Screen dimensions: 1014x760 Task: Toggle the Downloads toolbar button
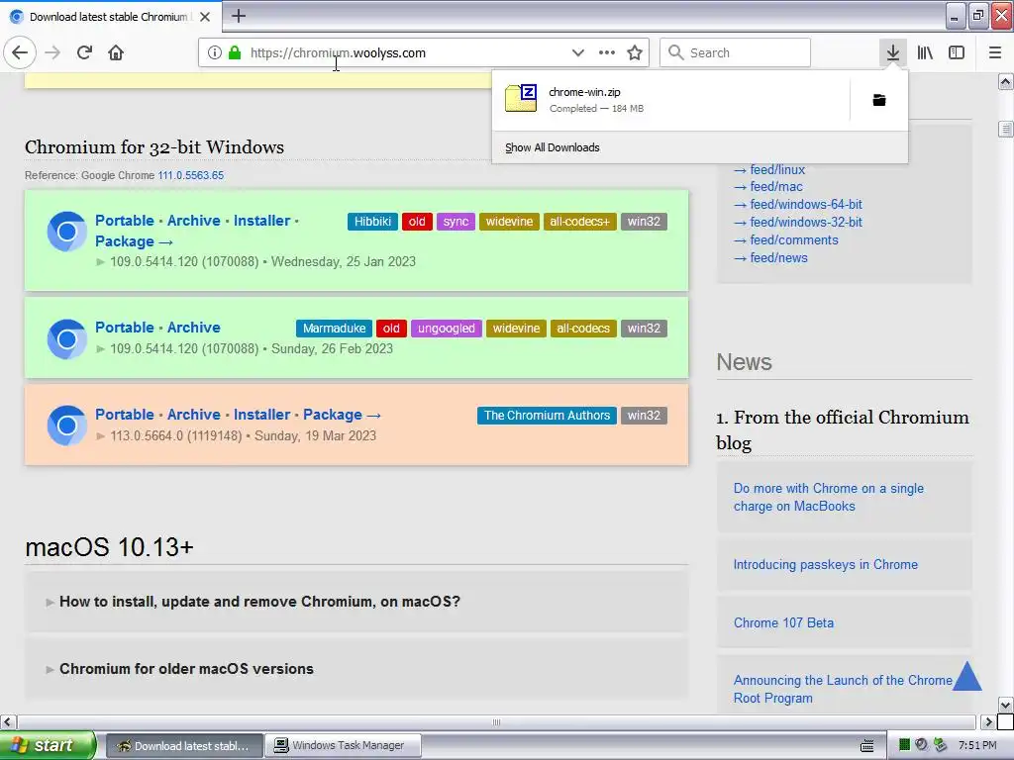[x=893, y=52]
